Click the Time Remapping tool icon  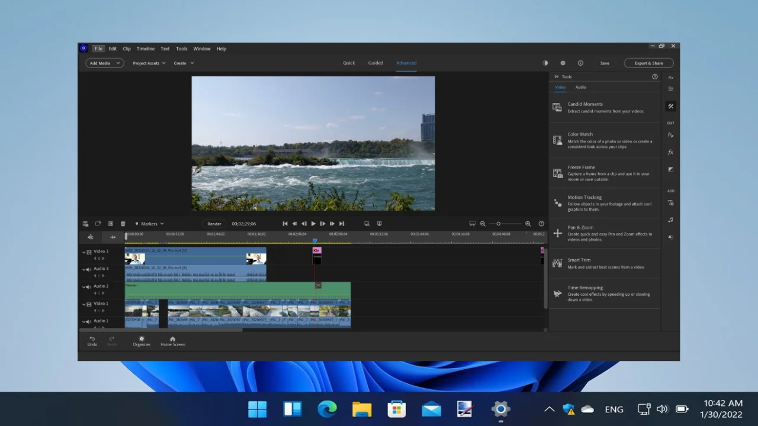point(557,293)
